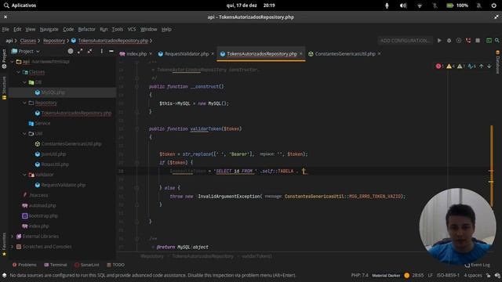Click the system microphone icon in the top bar
The width and height of the screenshot is (502, 282).
click(387, 5)
